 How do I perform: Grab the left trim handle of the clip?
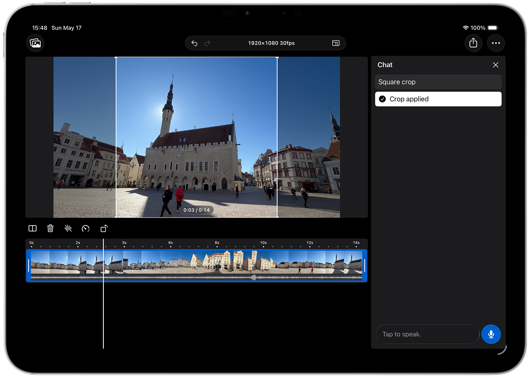pos(29,266)
